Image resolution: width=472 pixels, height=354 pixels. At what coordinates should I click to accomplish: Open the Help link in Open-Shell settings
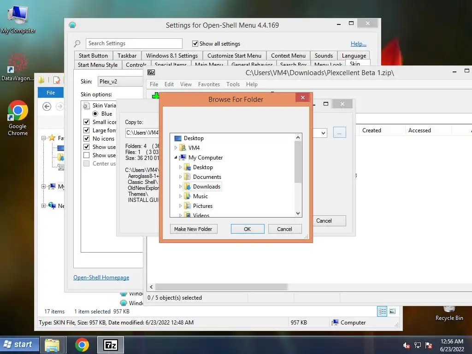pyautogui.click(x=359, y=44)
